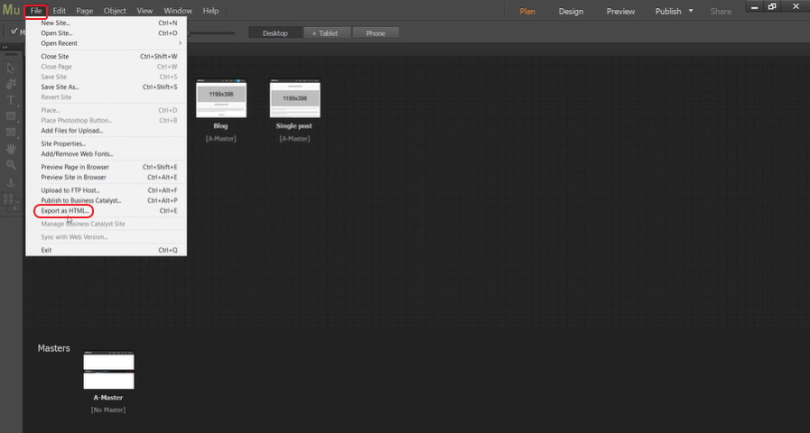Select the A-Master master page thumbnail
This screenshot has width=810, height=433.
(108, 371)
